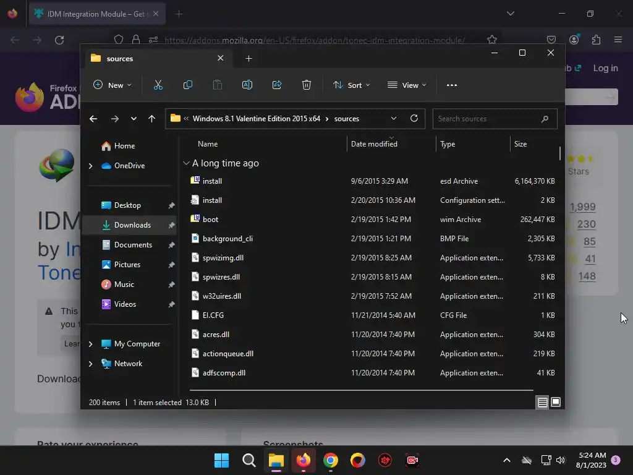Refresh the sources folder view
Screen dimensions: 633x475
click(414, 118)
